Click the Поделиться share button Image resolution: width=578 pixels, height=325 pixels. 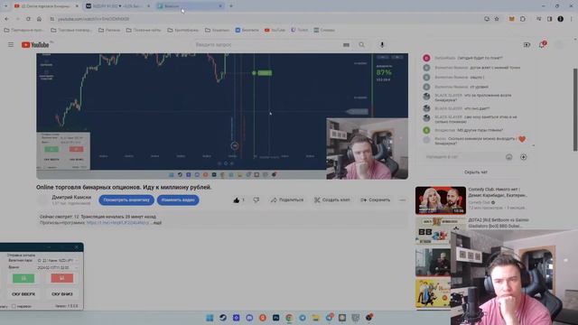pyautogui.click(x=287, y=200)
